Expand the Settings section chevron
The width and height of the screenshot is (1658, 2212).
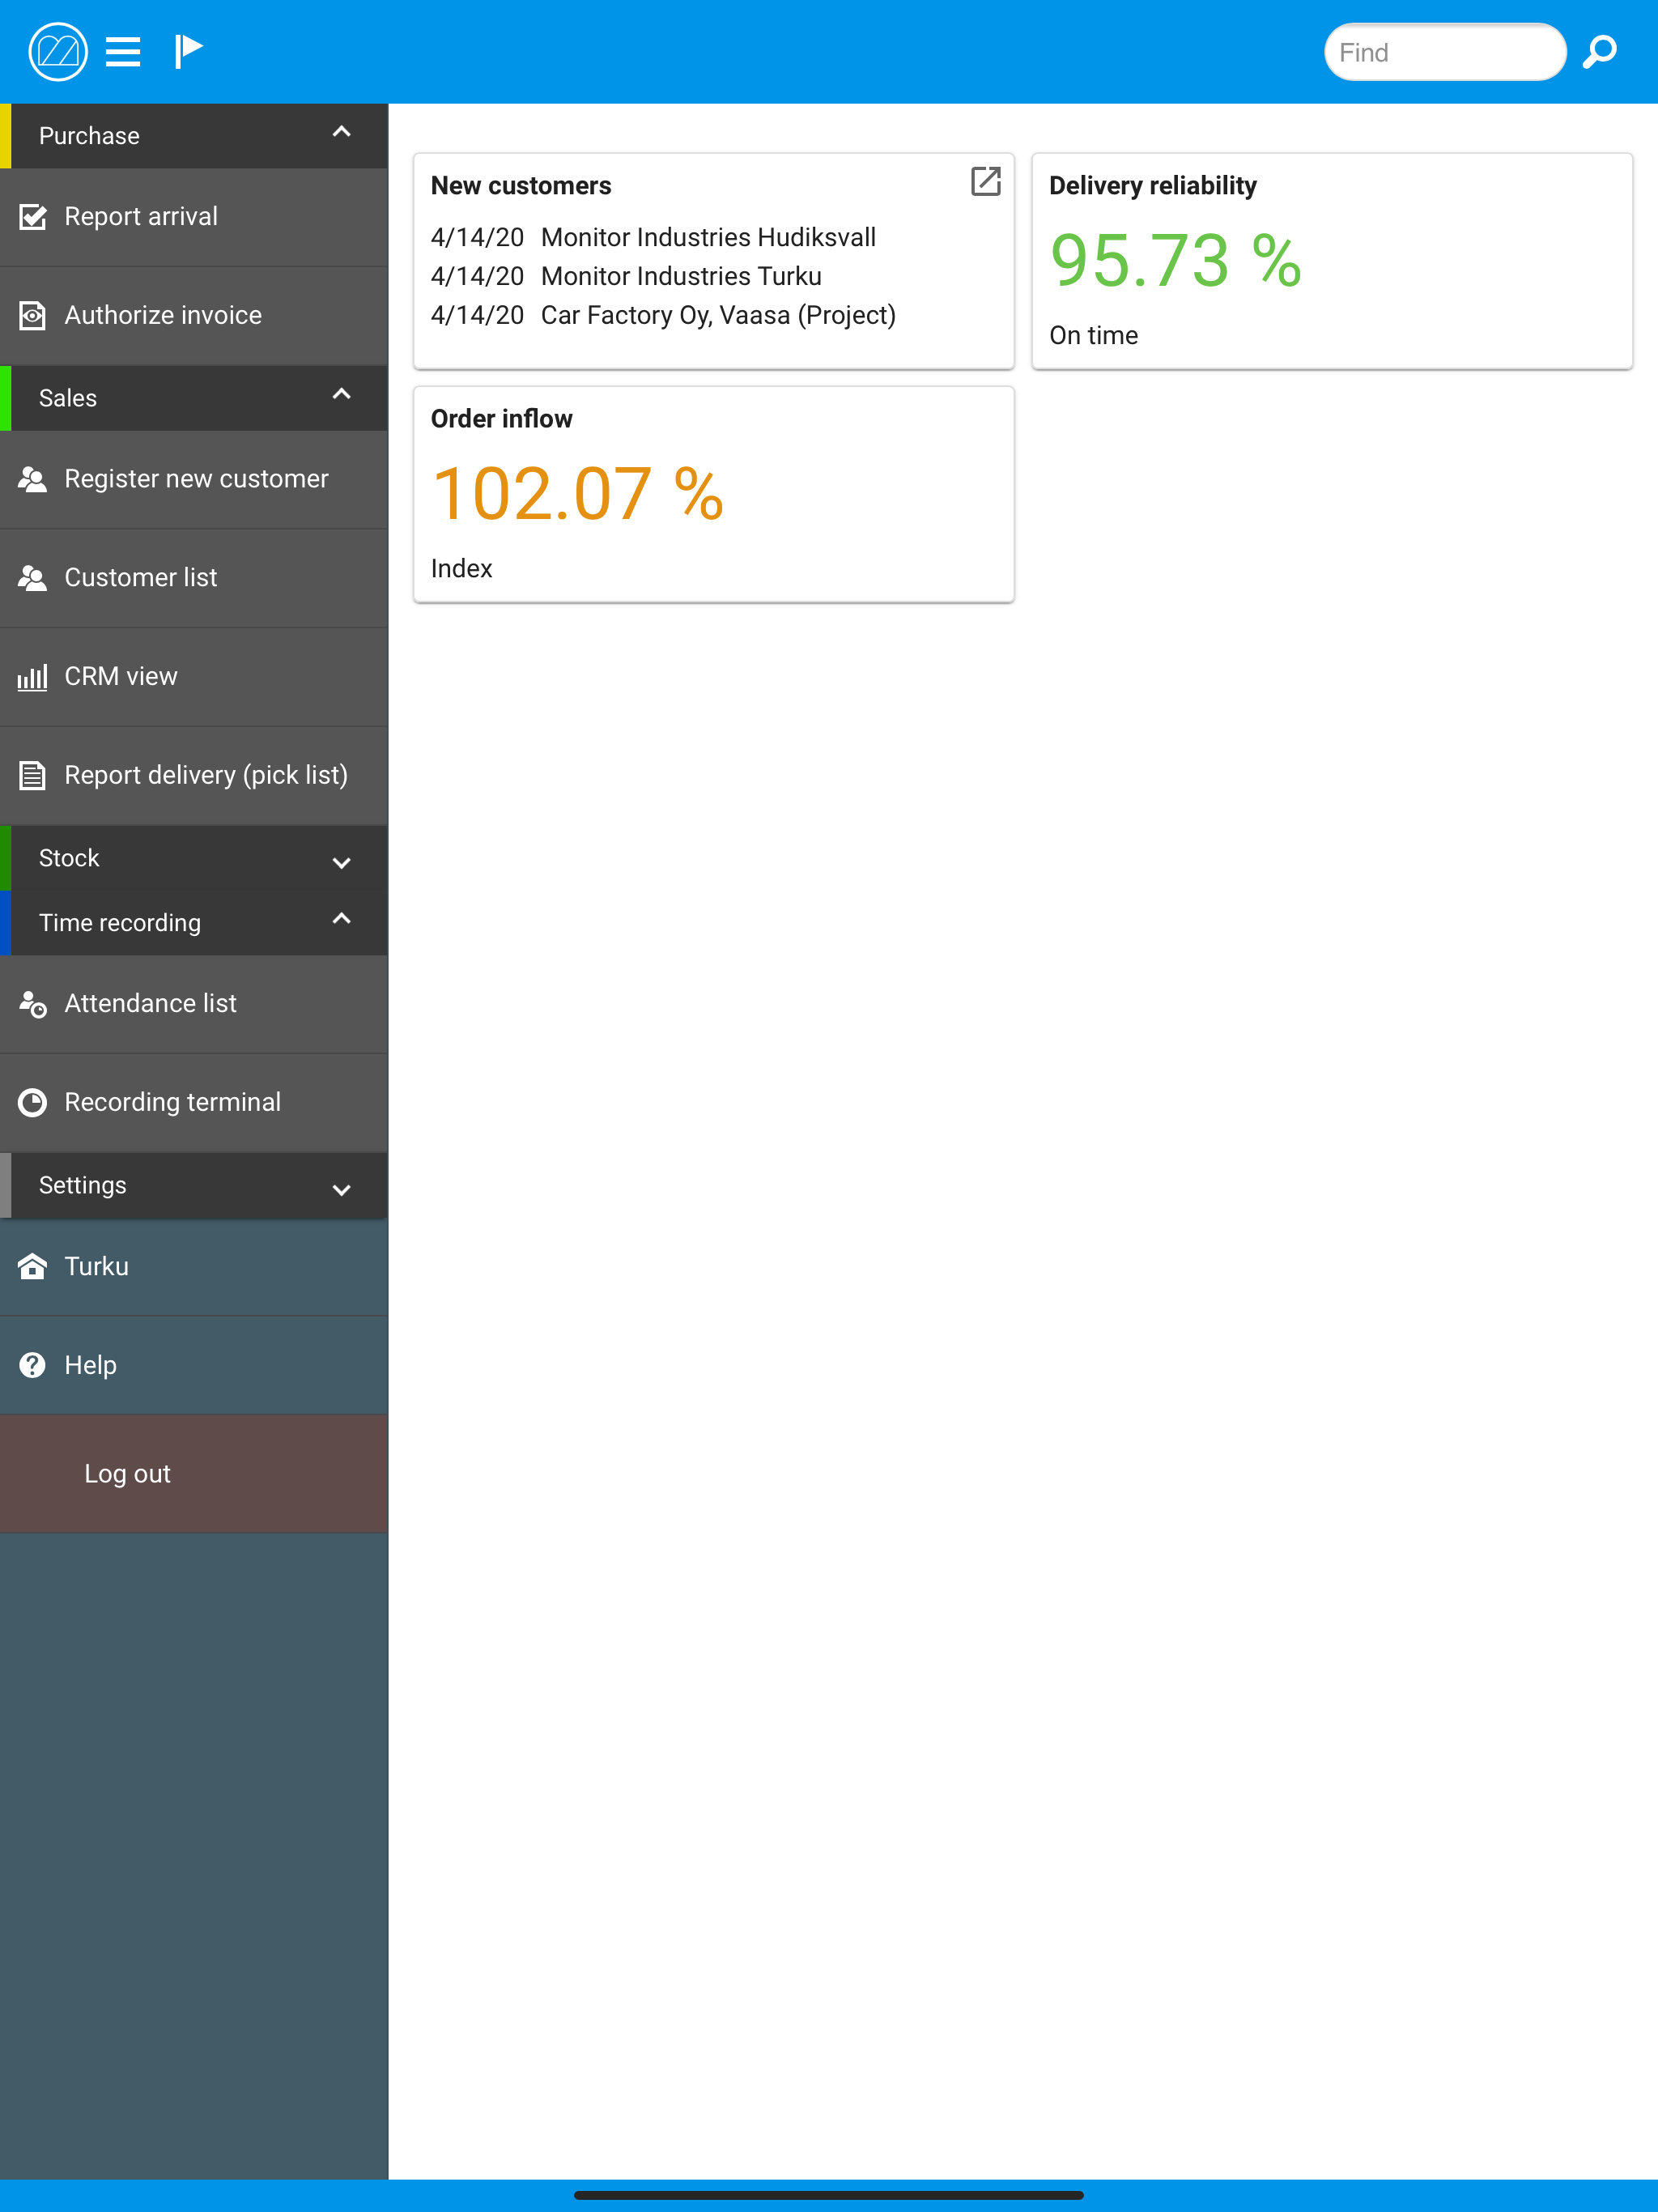(341, 1190)
